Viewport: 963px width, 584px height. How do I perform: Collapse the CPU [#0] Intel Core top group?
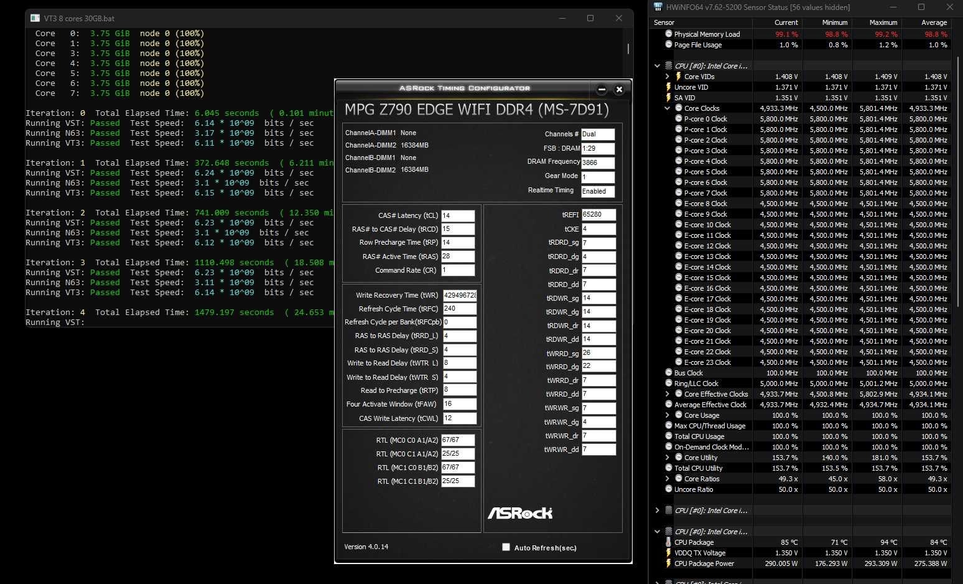click(657, 65)
